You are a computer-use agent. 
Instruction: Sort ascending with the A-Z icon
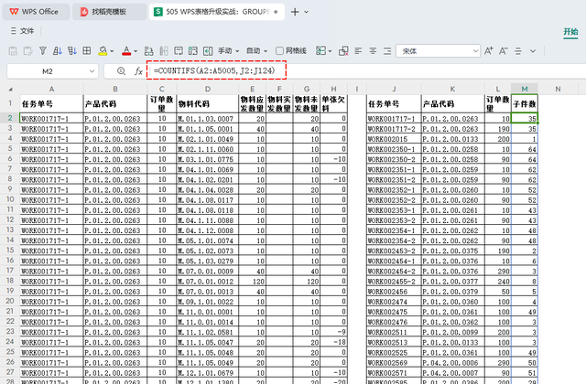(57, 51)
